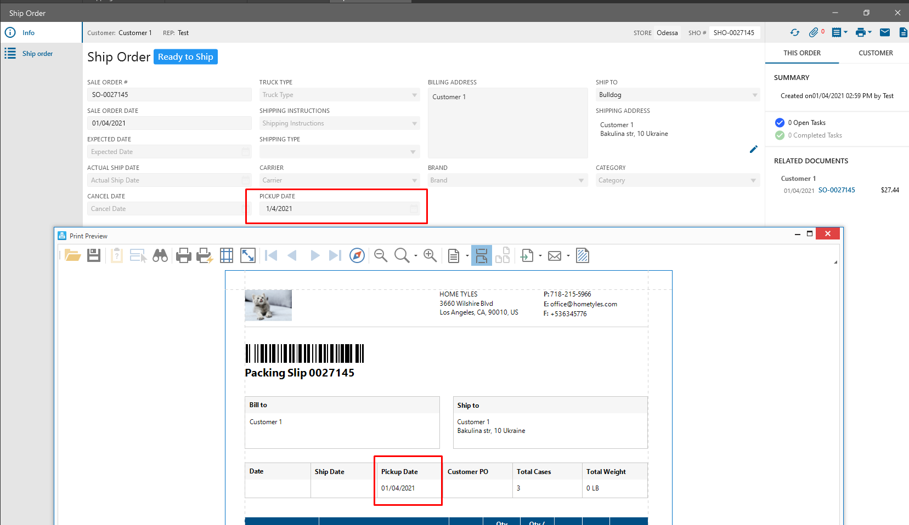
Task: Expand the Truck Type dropdown
Action: 414,95
